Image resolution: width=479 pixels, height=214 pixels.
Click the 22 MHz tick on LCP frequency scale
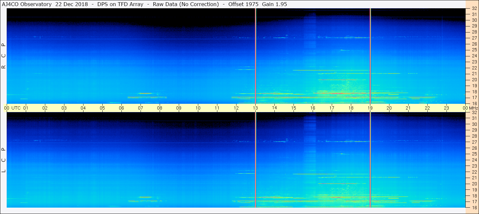[474, 172]
